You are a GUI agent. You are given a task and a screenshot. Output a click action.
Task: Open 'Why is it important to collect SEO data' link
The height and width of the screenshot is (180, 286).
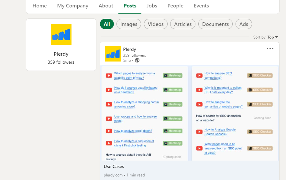223,90
